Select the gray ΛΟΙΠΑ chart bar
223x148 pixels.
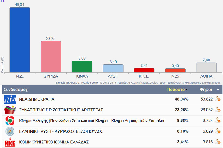point(206,68)
